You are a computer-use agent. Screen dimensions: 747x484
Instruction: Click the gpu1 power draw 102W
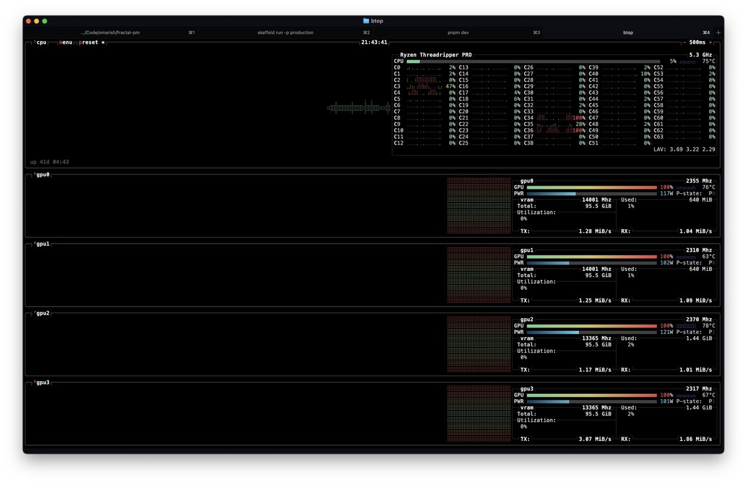pos(667,262)
